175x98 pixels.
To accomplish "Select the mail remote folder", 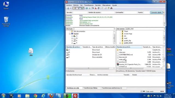I will [126, 38].
